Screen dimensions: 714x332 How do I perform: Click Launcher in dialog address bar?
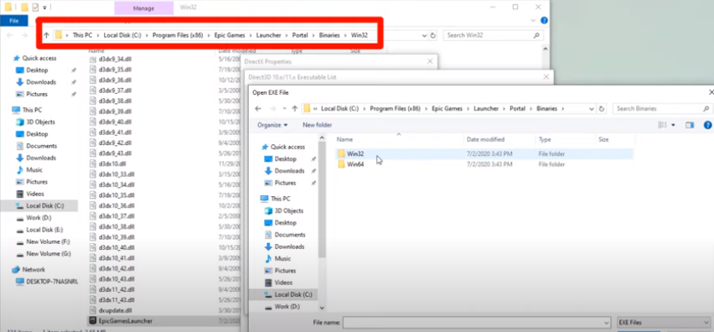[x=486, y=109]
